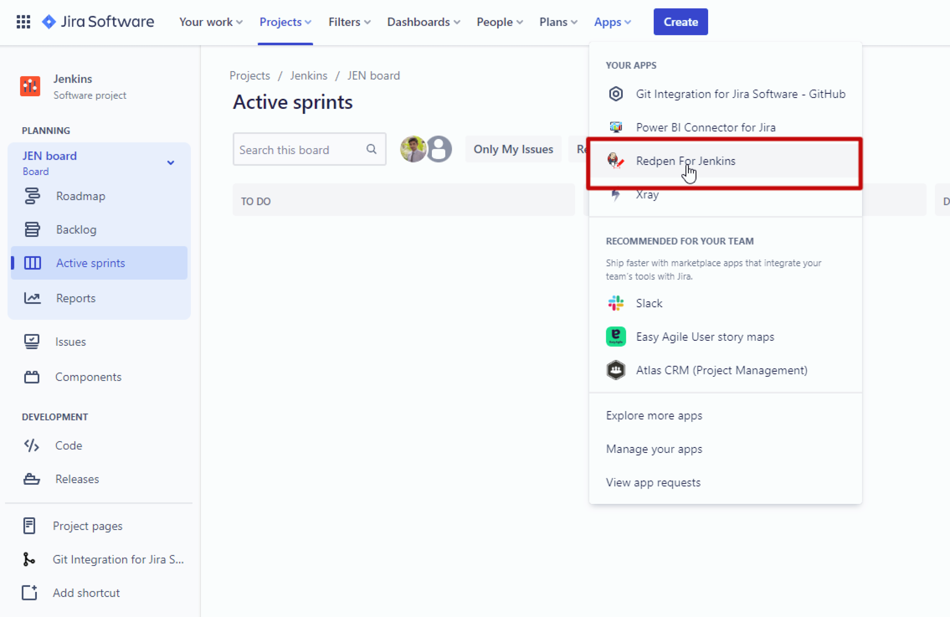
Task: Choose Atlas CRM (Project Management)
Action: 725,370
